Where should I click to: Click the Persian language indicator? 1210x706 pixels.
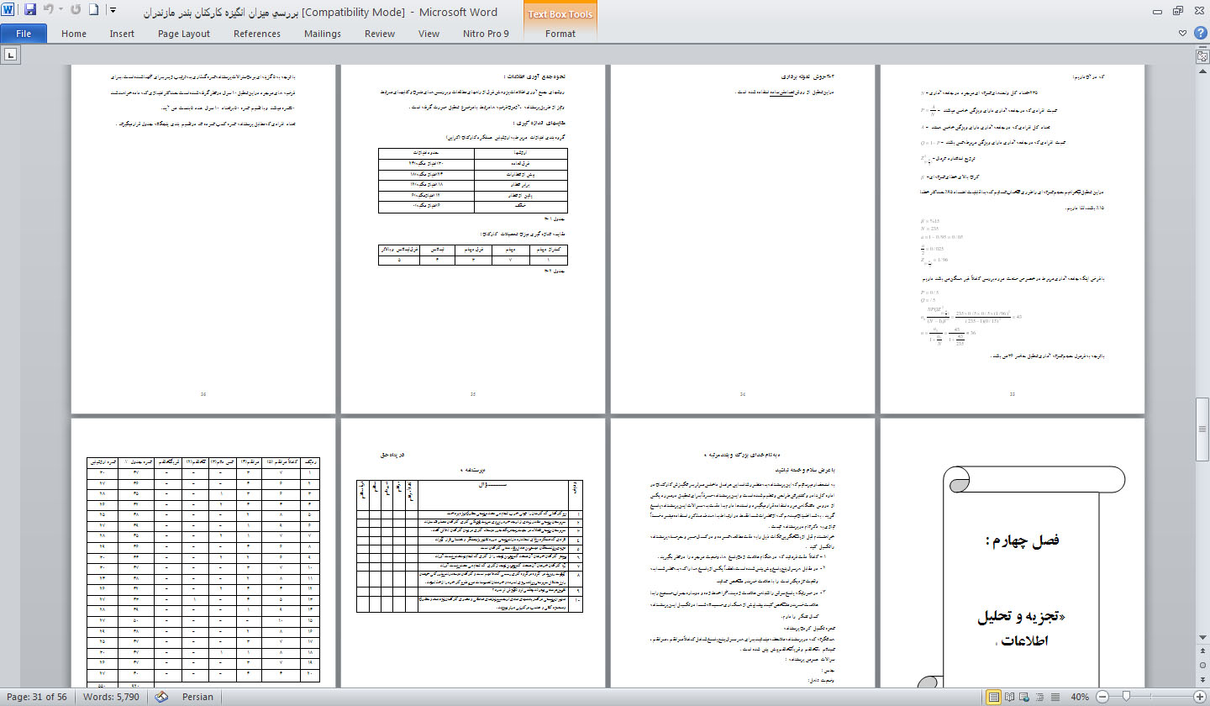pyautogui.click(x=197, y=697)
